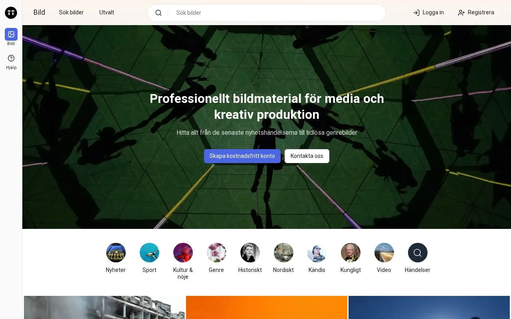Open the Sport category icon
Screen dimensions: 511x319
pos(149,253)
